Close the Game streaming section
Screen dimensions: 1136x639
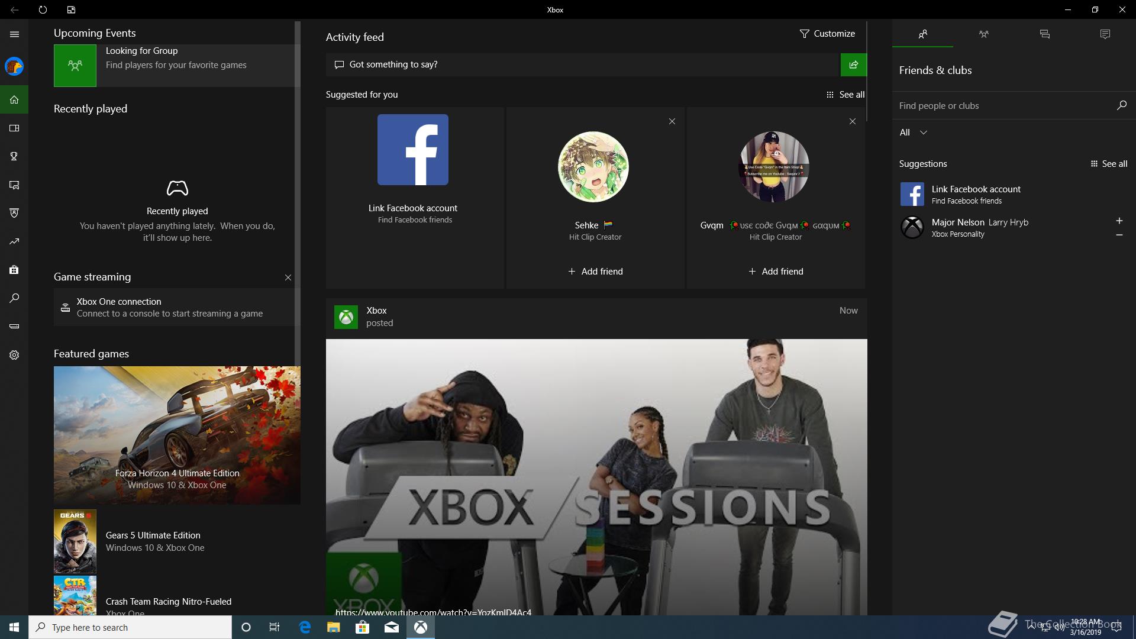tap(288, 277)
